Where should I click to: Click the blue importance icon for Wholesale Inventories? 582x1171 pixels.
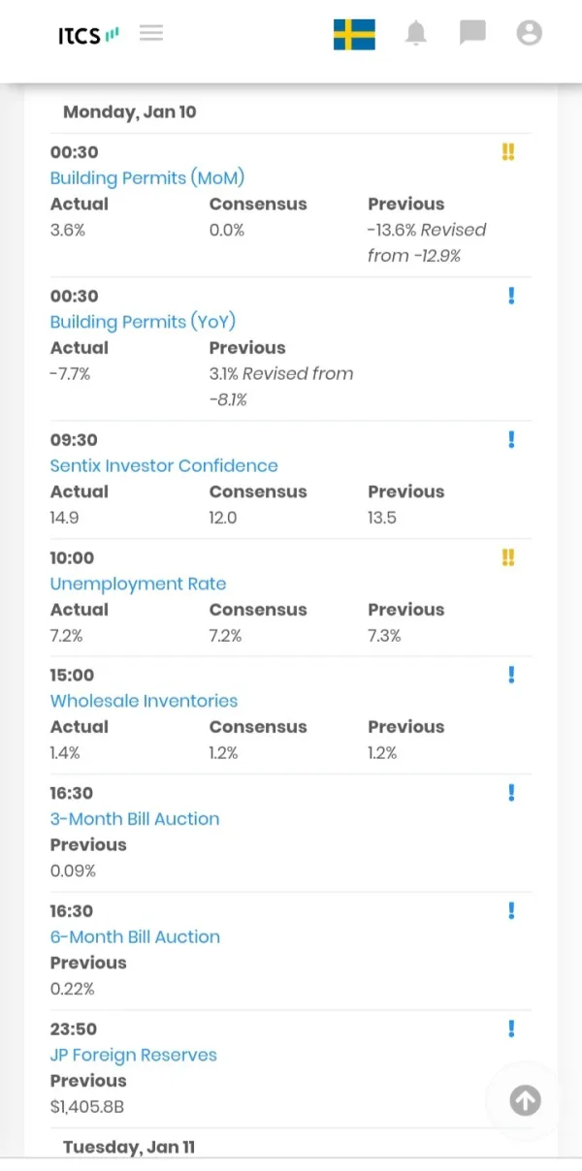(511, 676)
